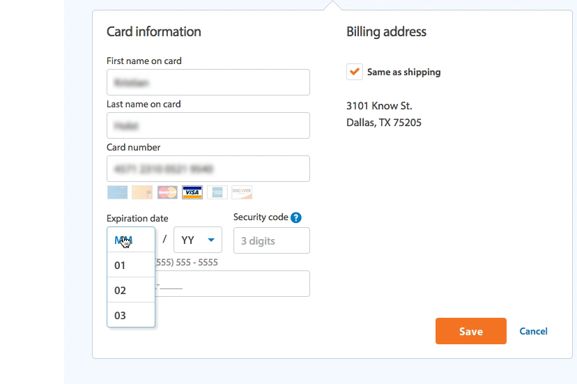The height and width of the screenshot is (384, 577).
Task: Open the YY expiration year dropdown
Action: click(198, 240)
